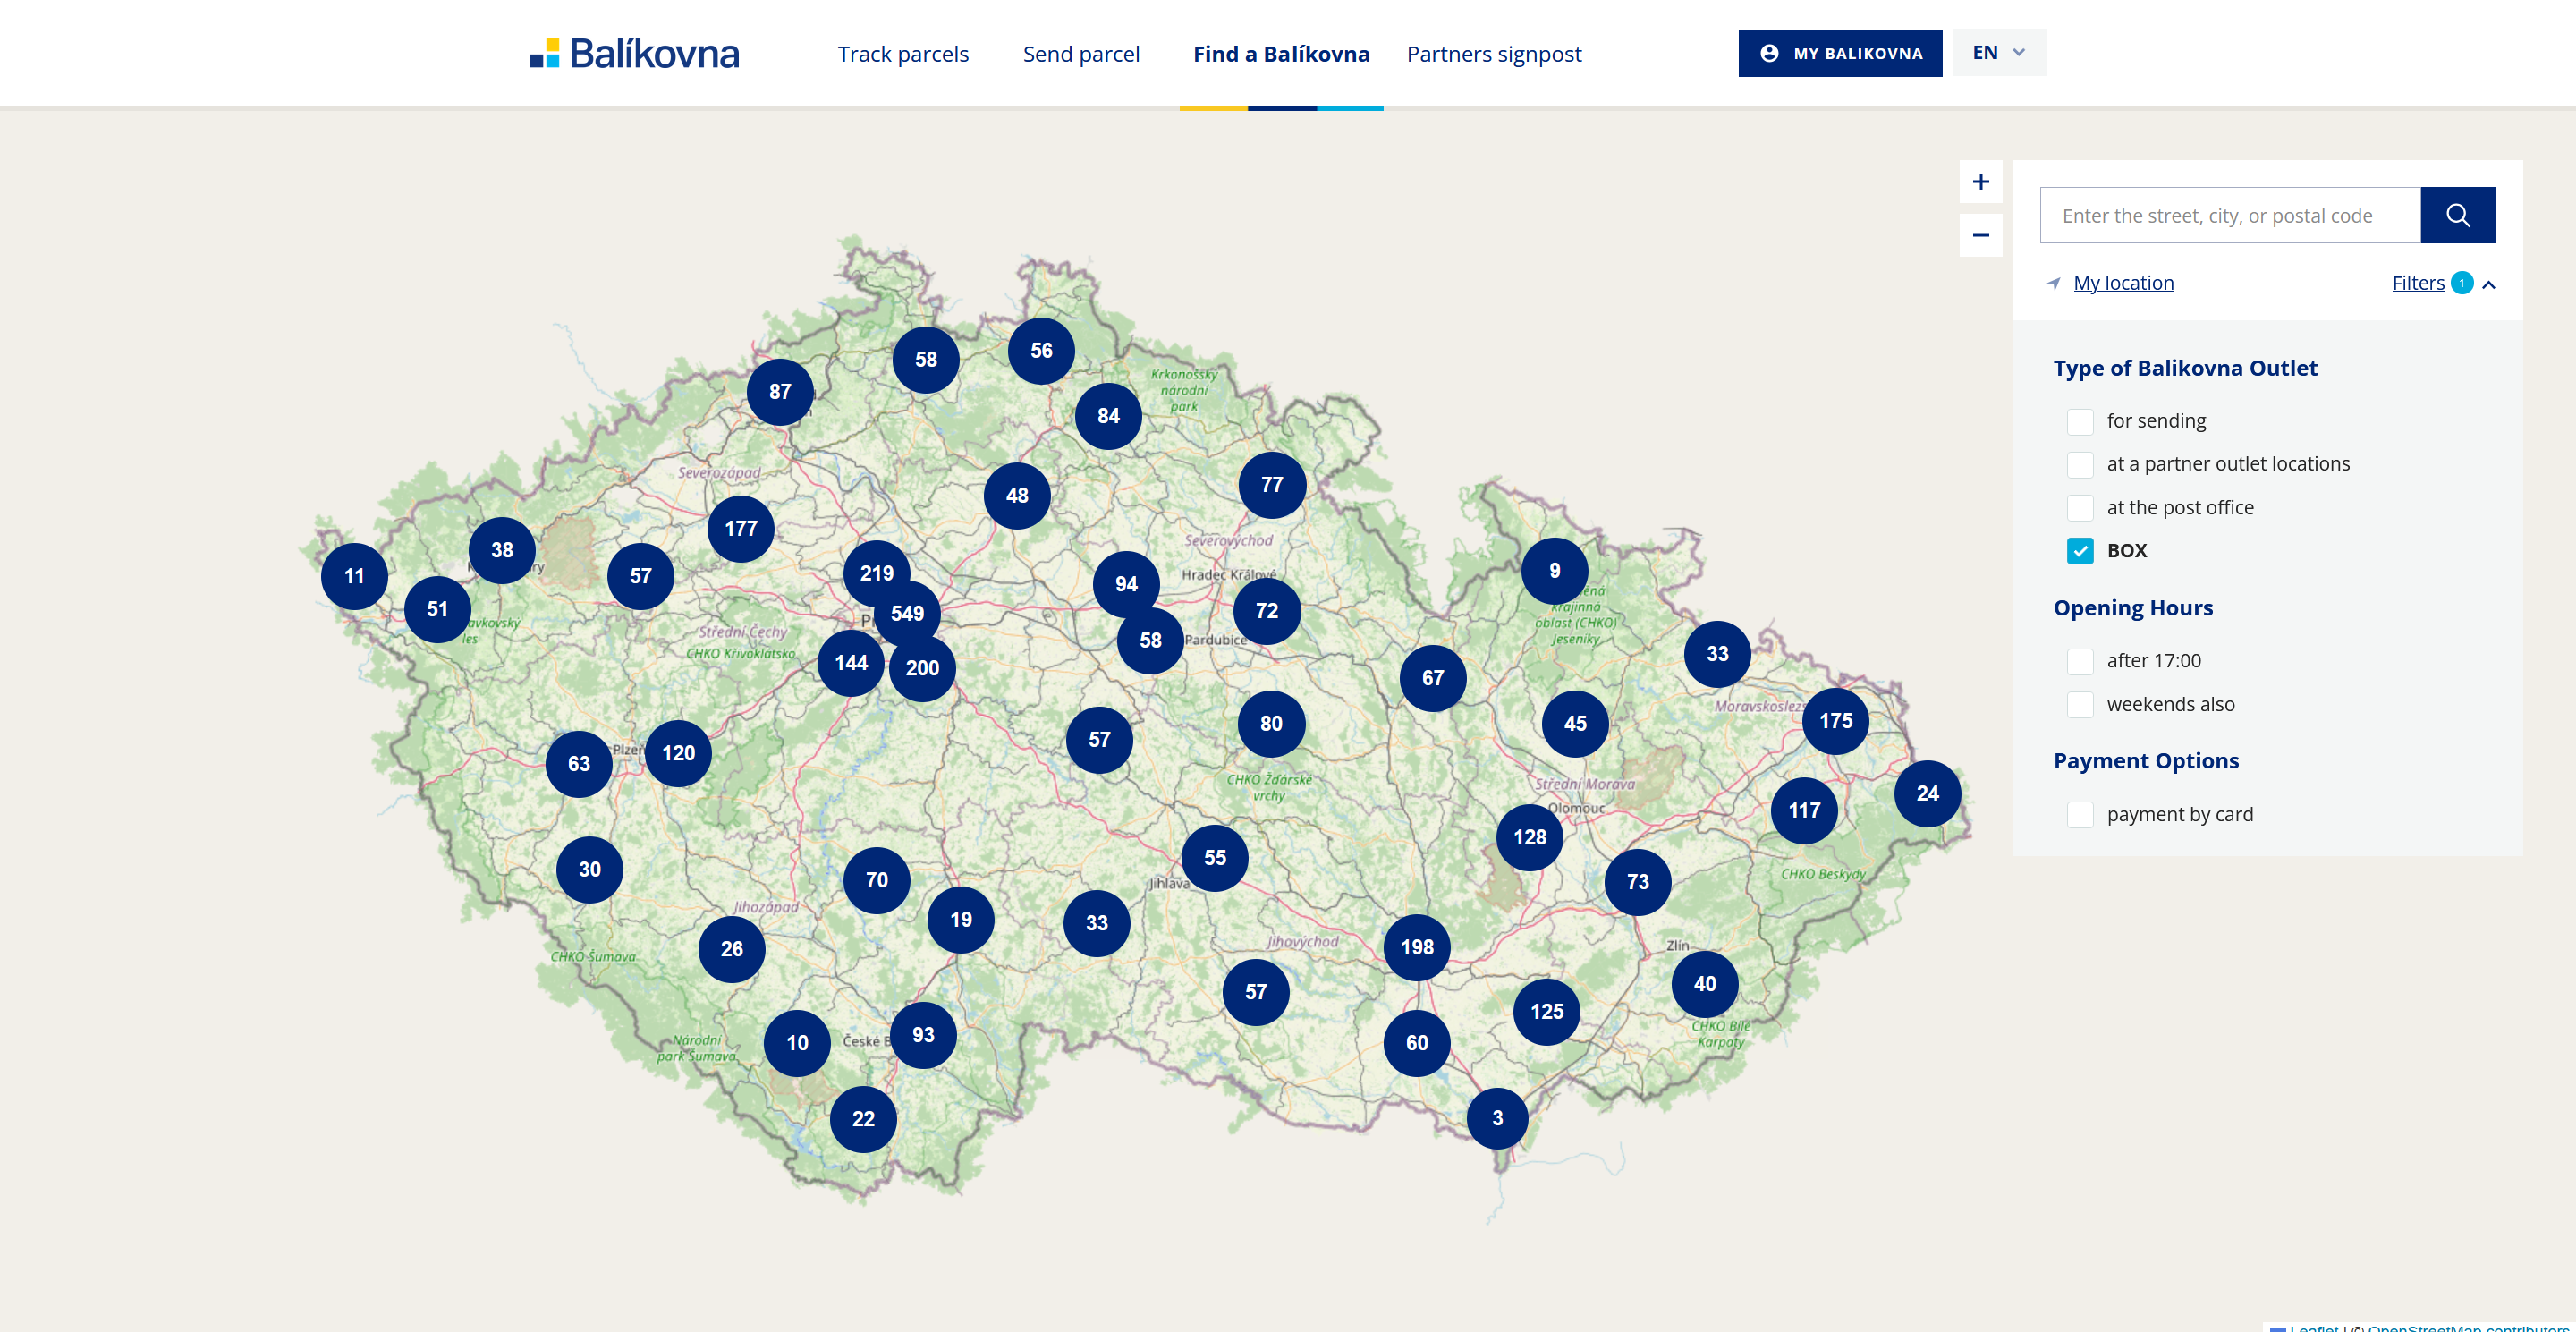Viewport: 2576px width, 1332px height.
Task: Click the My location arrow icon
Action: pyautogui.click(x=2054, y=284)
